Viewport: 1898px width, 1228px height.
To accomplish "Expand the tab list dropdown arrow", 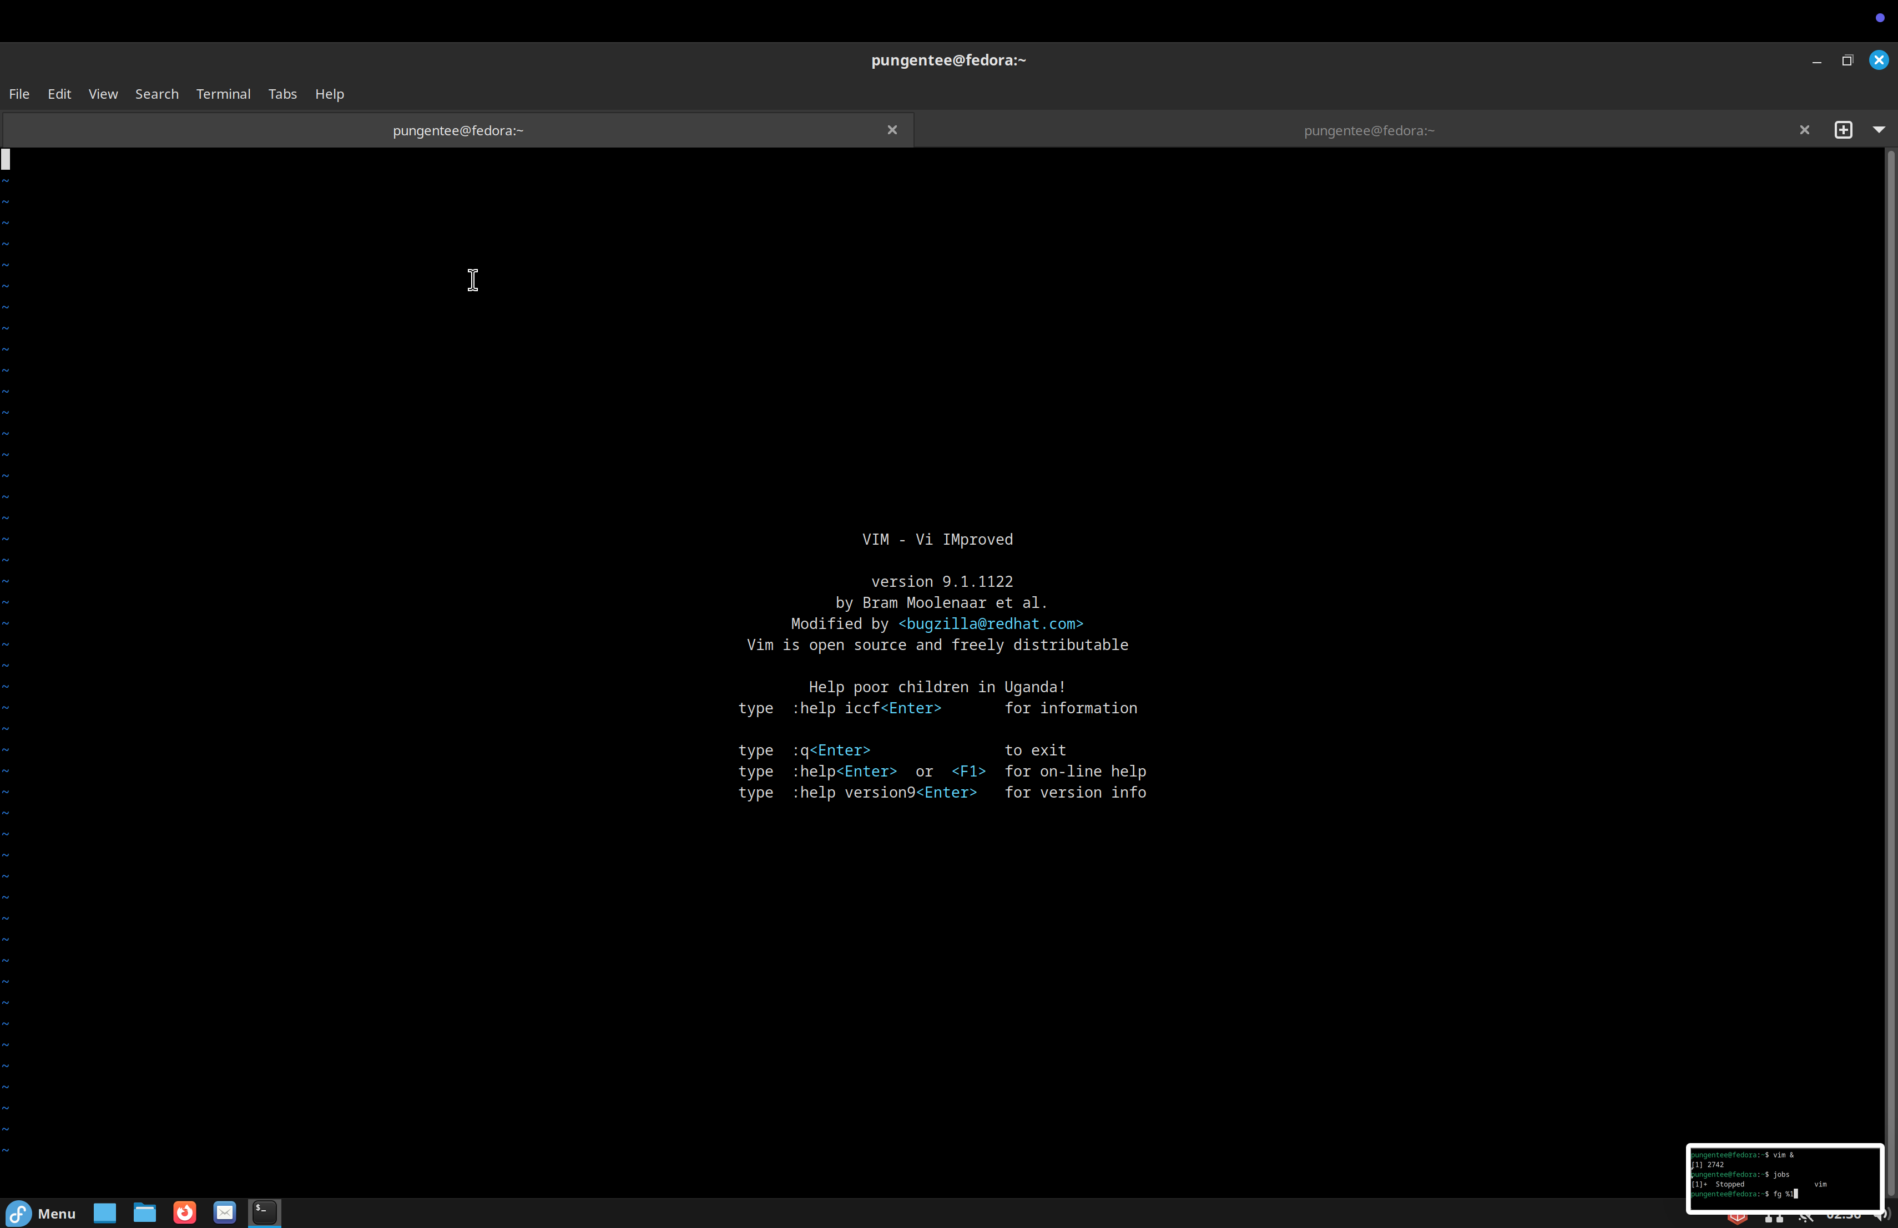I will point(1878,130).
